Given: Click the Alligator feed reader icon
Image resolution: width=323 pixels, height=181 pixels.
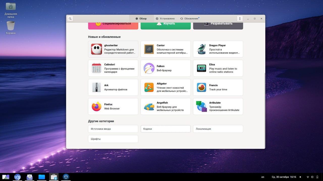Looking at the screenshot, I should 149,87.
